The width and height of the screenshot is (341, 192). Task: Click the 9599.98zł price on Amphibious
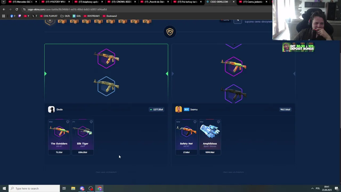[x=210, y=152]
